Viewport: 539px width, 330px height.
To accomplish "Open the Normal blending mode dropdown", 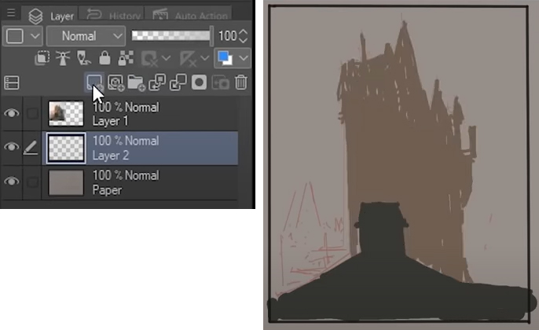I will (86, 36).
